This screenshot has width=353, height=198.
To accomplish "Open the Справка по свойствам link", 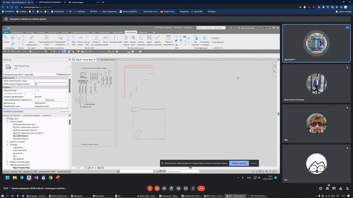I will coord(13,111).
